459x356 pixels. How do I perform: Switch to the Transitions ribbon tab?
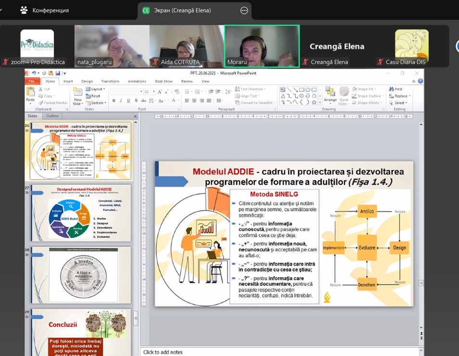click(110, 81)
